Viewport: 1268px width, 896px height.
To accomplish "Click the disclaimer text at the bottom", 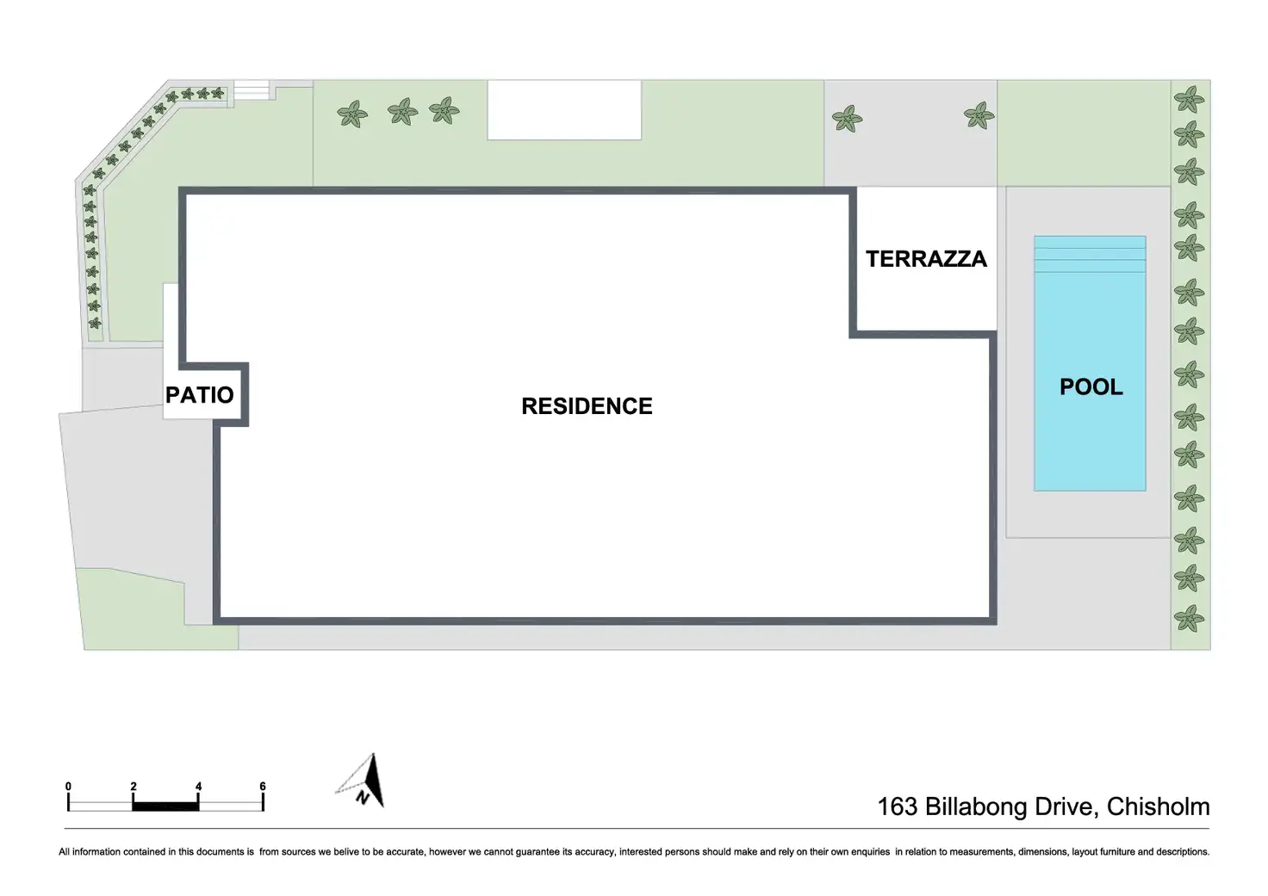I will point(633,852).
